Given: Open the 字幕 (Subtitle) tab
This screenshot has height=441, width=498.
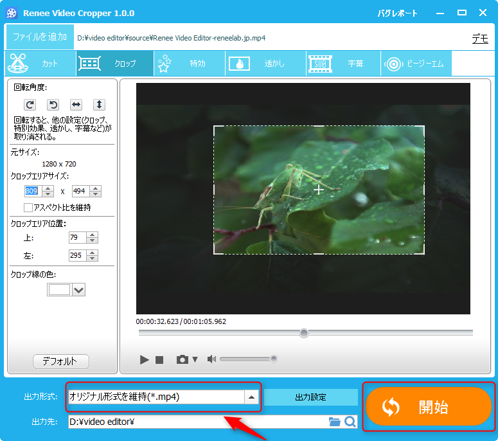Looking at the screenshot, I should click(343, 63).
